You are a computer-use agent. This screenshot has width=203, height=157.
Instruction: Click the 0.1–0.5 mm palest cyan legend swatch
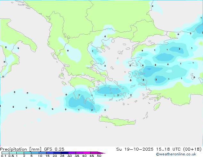5,153
